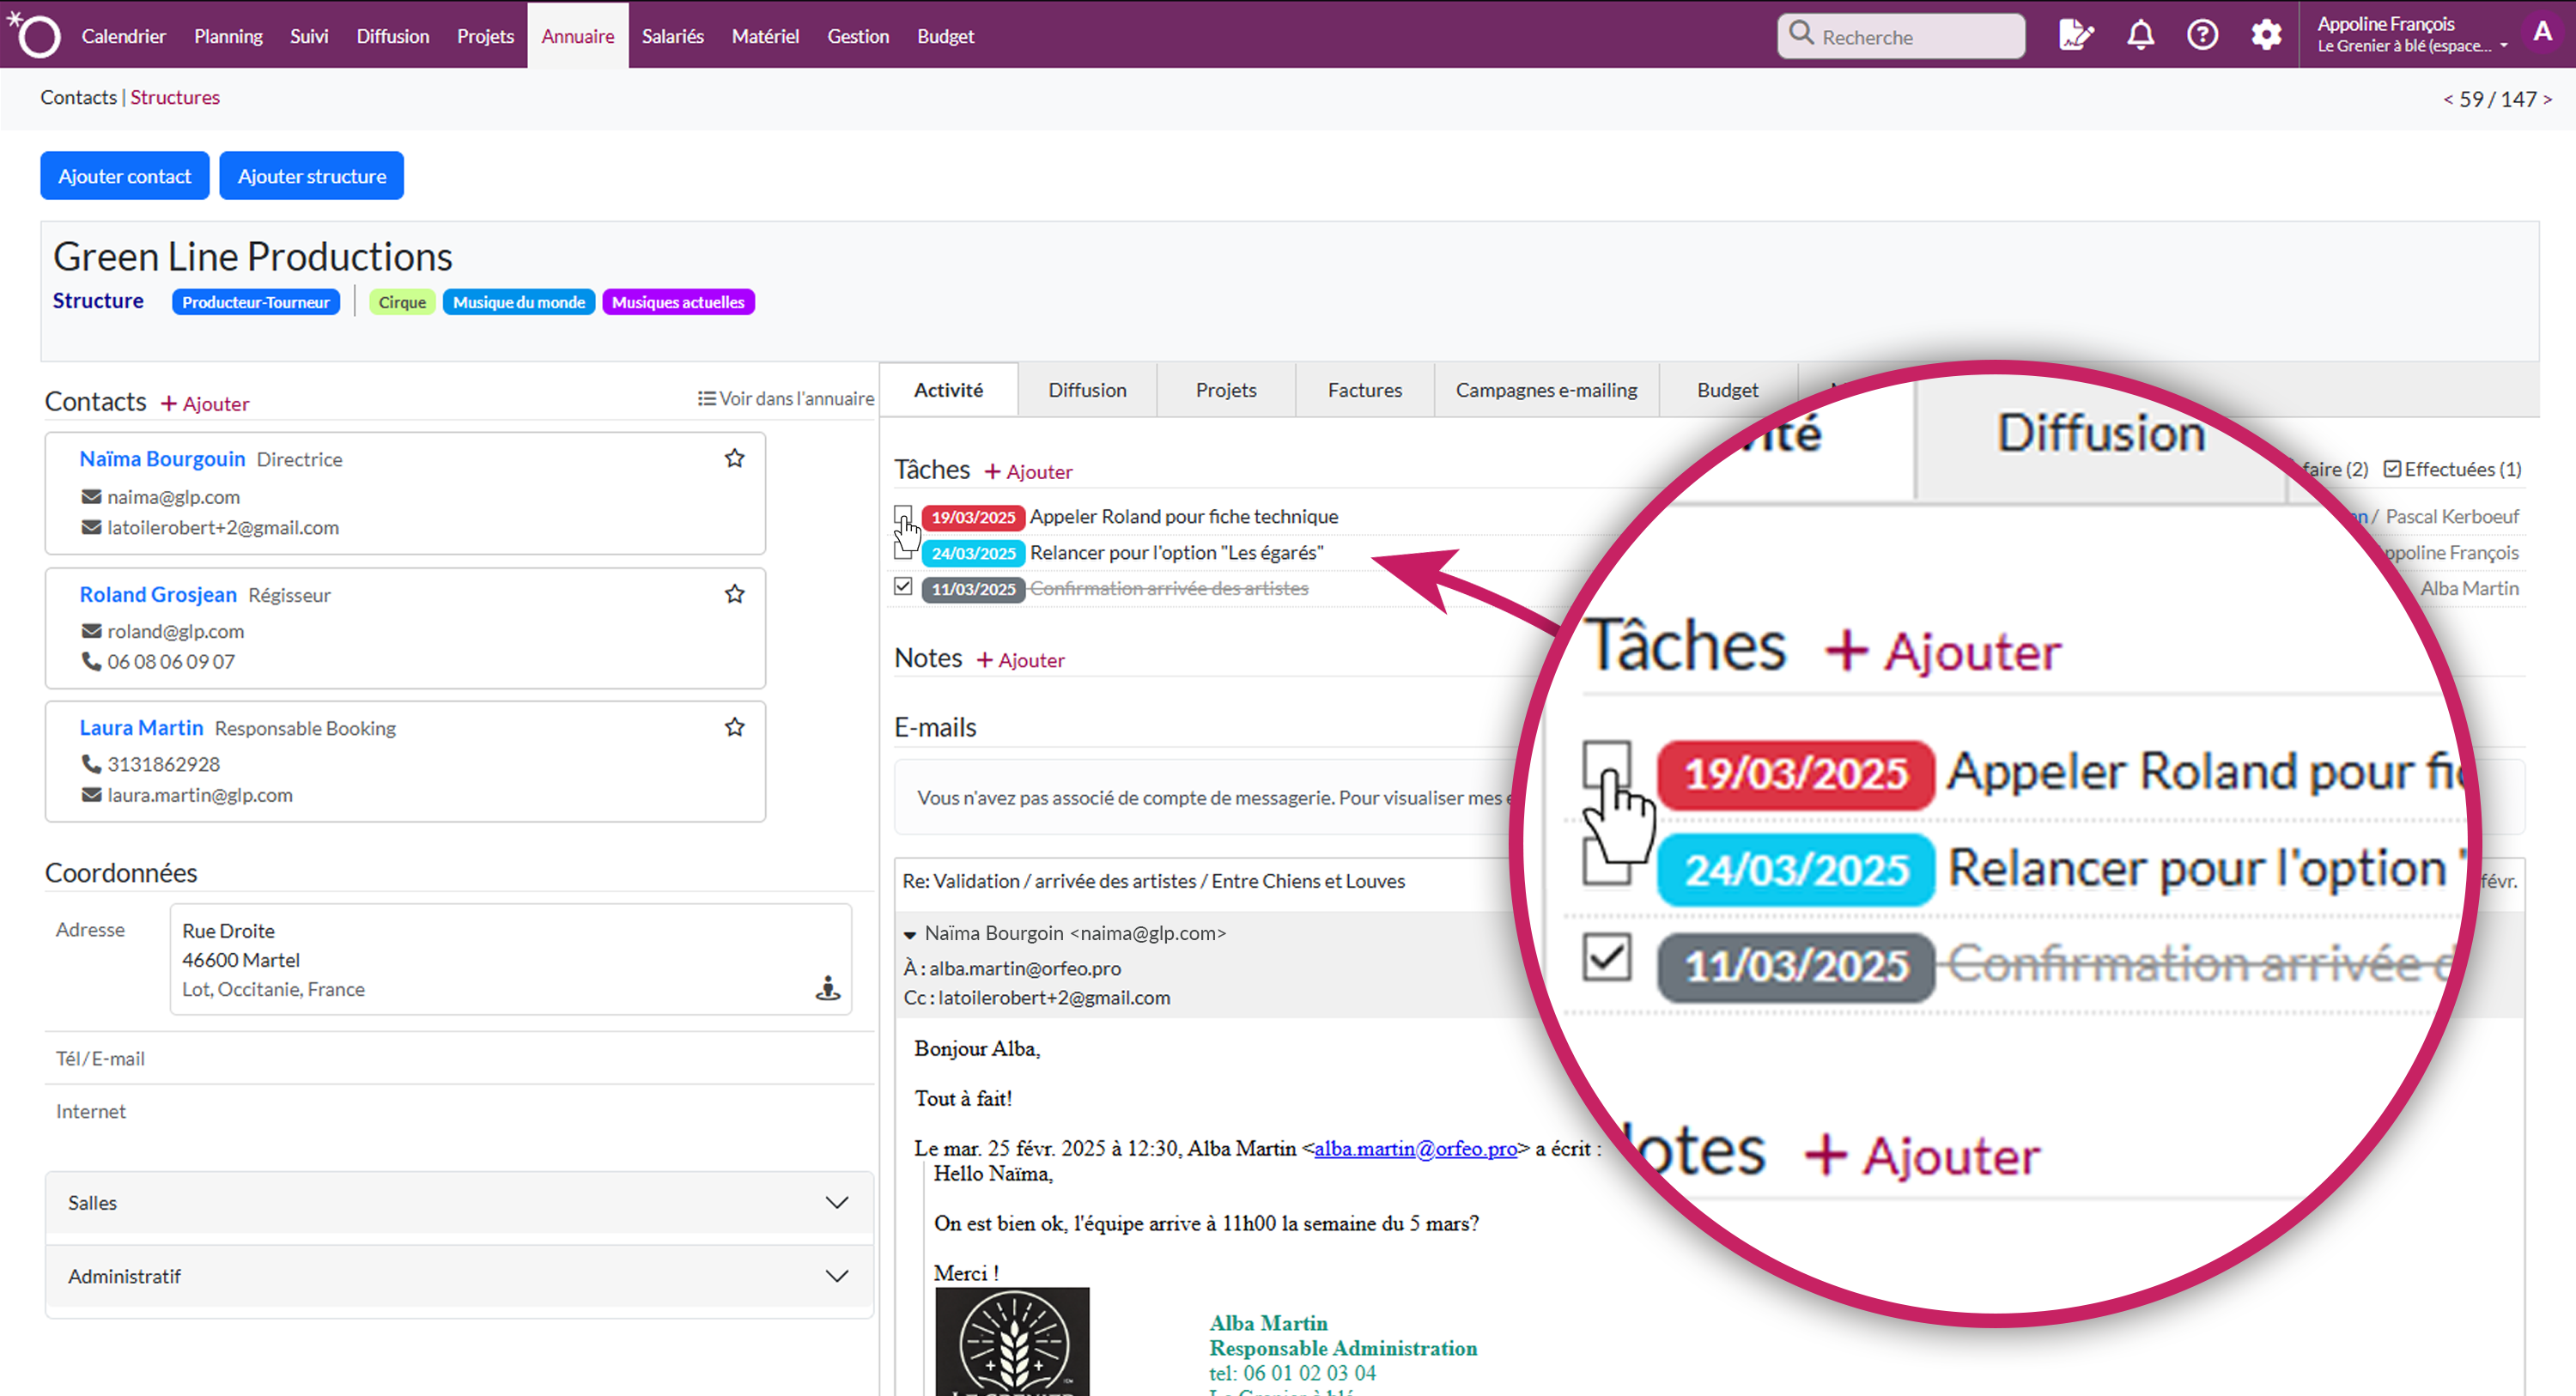Screen dimensions: 2576x1396
Task: Open Laura Martin contact link
Action: point(141,727)
